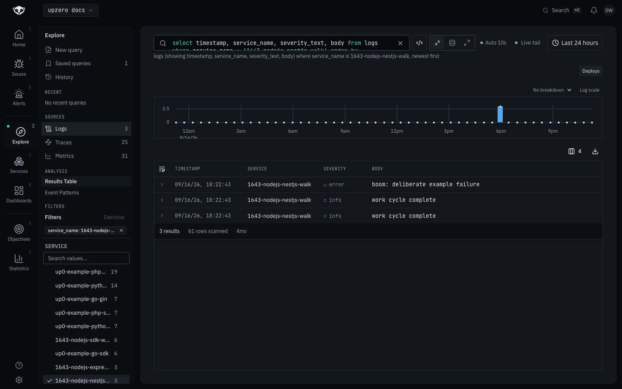Open the Last 24 hours time picker
Screen dimensions: 622x389
[x=575, y=43]
